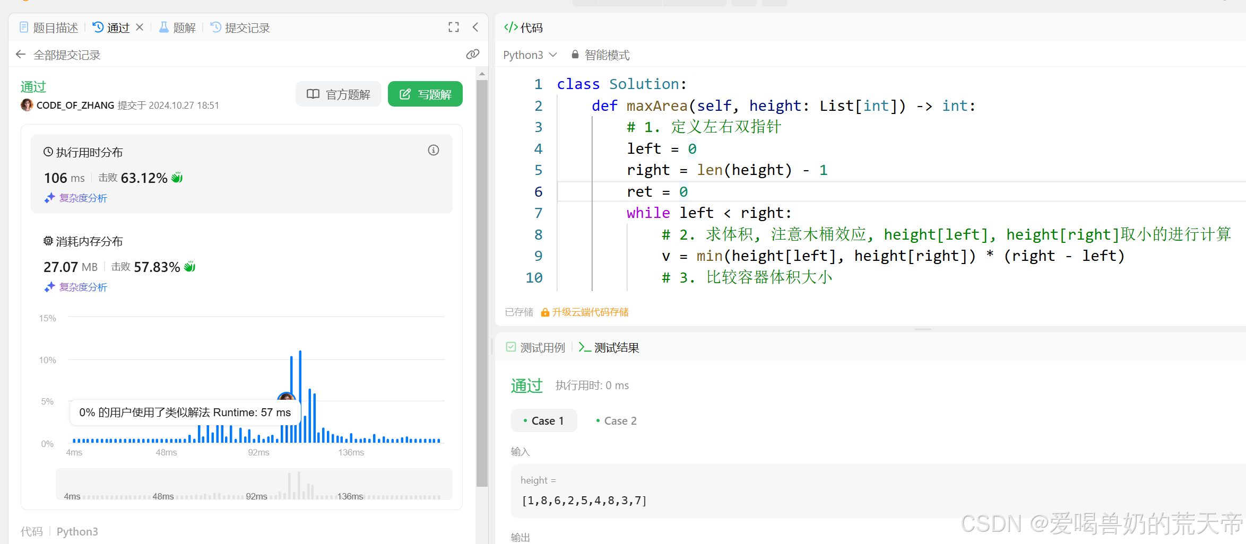Viewport: 1246px width, 544px height.
Task: Go back to 全部提交记录
Action: (x=58, y=55)
